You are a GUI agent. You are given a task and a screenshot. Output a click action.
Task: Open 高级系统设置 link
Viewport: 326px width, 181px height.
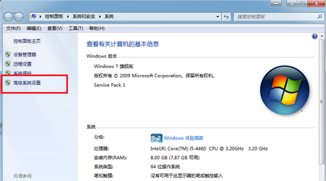[27, 83]
